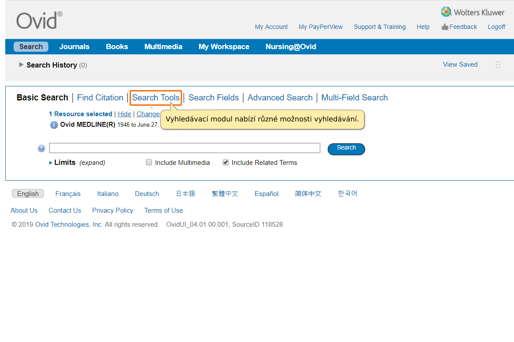Open the My Workspace tab
Viewport: 514px width, 342px height.
point(224,46)
